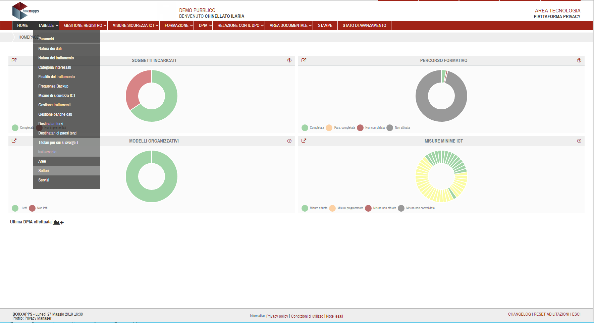Screen dimensions: 594x323
Task: Toggle Misura programmata legend swatch
Action: click(x=332, y=208)
